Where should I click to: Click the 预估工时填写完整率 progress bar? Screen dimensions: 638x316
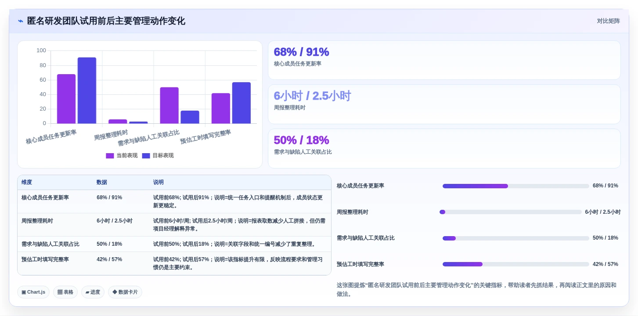(515, 264)
